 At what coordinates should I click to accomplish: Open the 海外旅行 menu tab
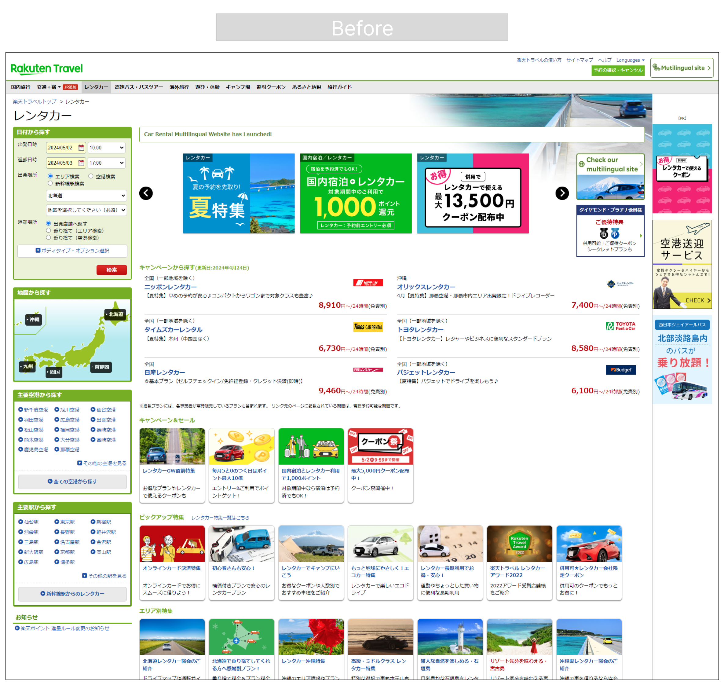click(x=179, y=87)
